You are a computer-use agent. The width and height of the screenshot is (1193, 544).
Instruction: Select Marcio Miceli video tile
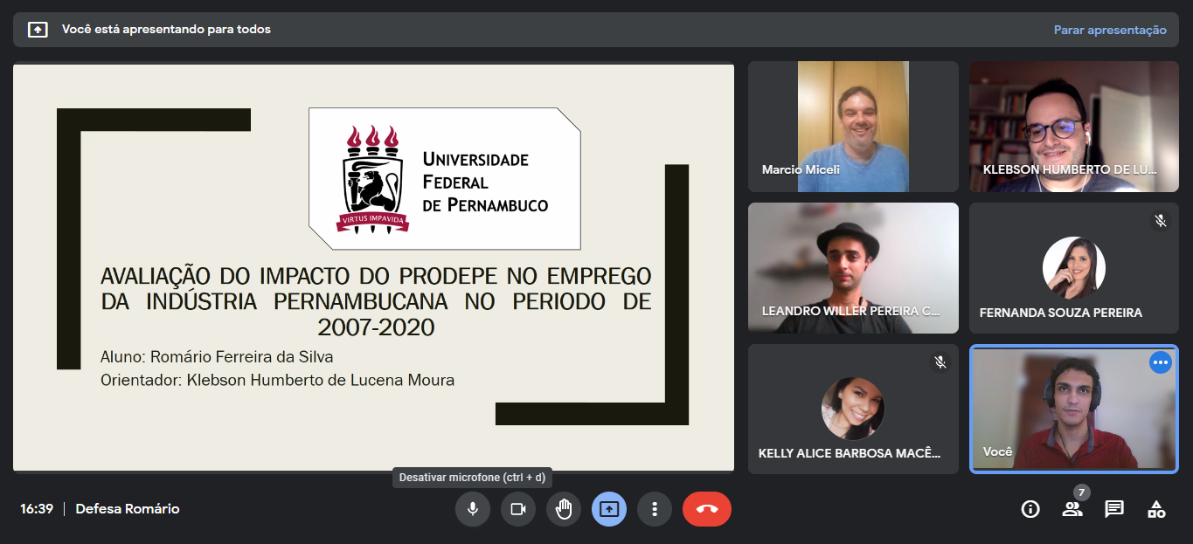click(x=853, y=127)
